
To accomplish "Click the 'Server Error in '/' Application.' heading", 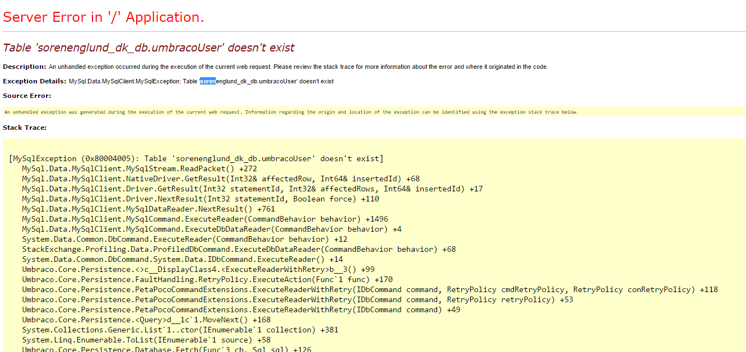I will (103, 17).
